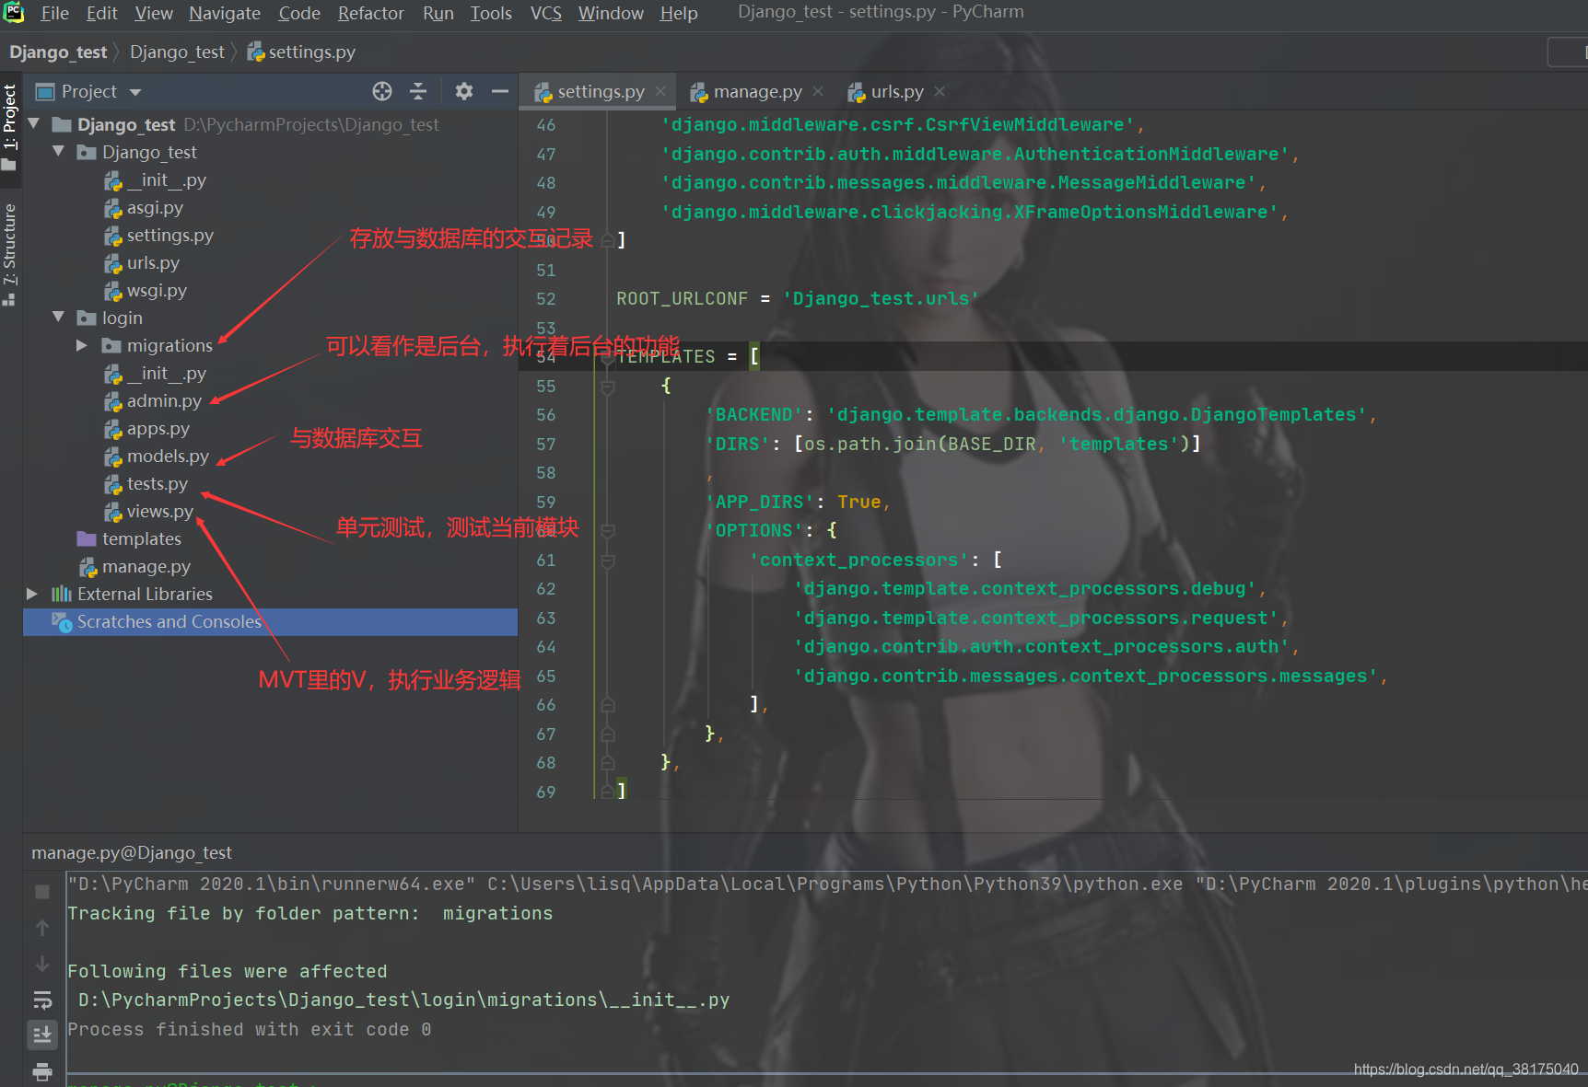Collapse the Django_test root project node

click(x=34, y=123)
